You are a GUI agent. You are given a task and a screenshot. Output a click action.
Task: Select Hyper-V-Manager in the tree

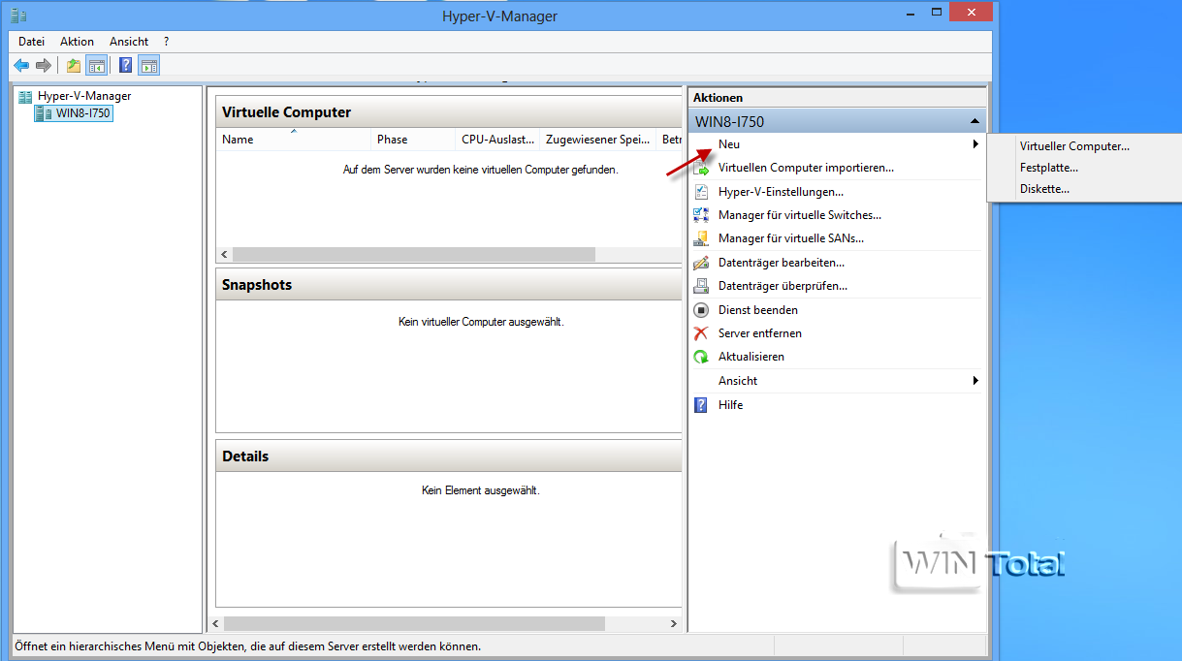tap(84, 96)
